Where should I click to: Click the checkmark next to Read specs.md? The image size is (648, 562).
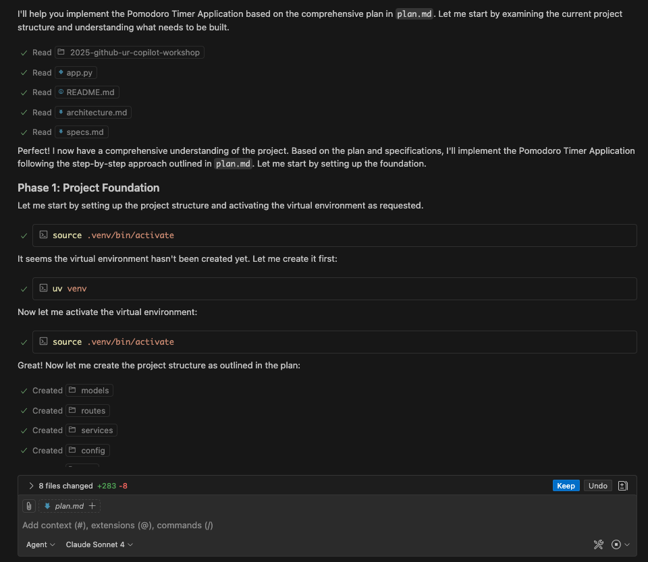point(24,132)
